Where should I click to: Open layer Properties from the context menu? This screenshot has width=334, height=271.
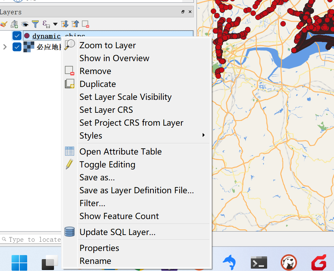click(136, 248)
